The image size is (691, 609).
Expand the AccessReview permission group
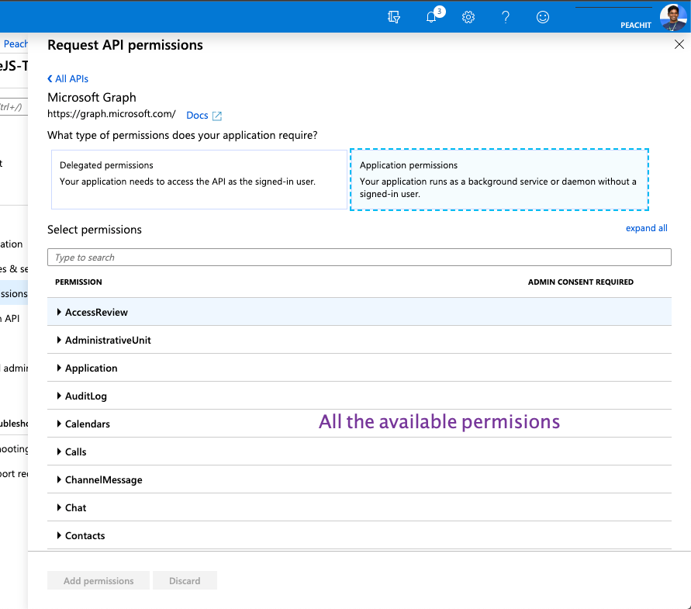(x=359, y=312)
